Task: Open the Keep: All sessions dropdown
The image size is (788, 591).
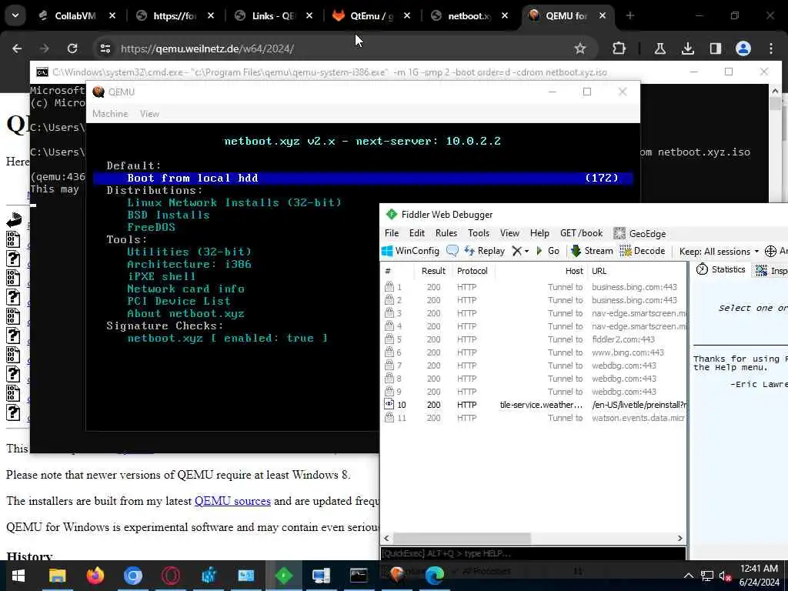Action: [719, 252]
